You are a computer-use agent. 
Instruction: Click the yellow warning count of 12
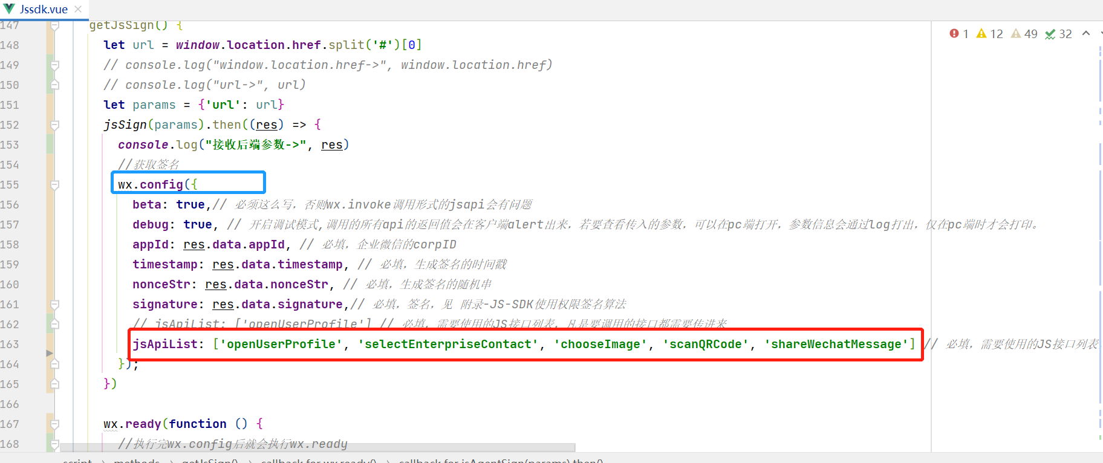(989, 34)
